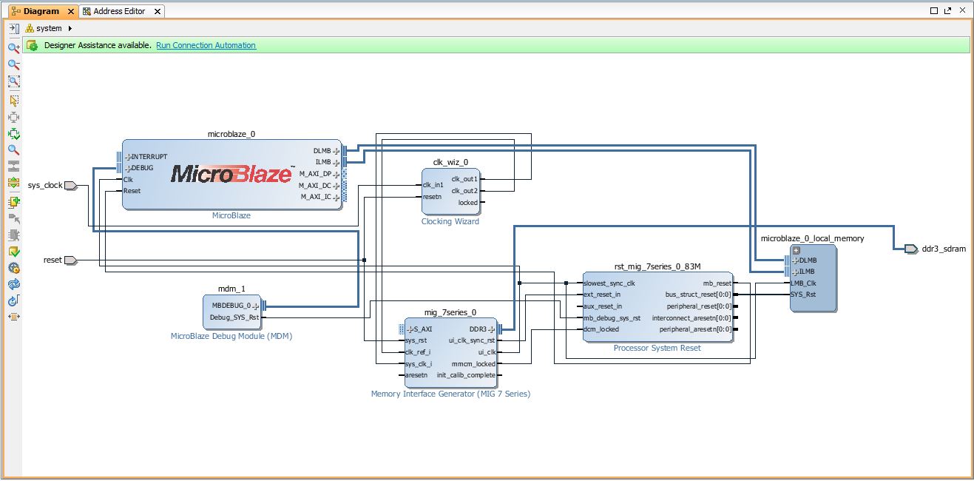Screen dimensions: 974x481
Task: Click the Validate Design checkmark icon
Action: coord(14,252)
